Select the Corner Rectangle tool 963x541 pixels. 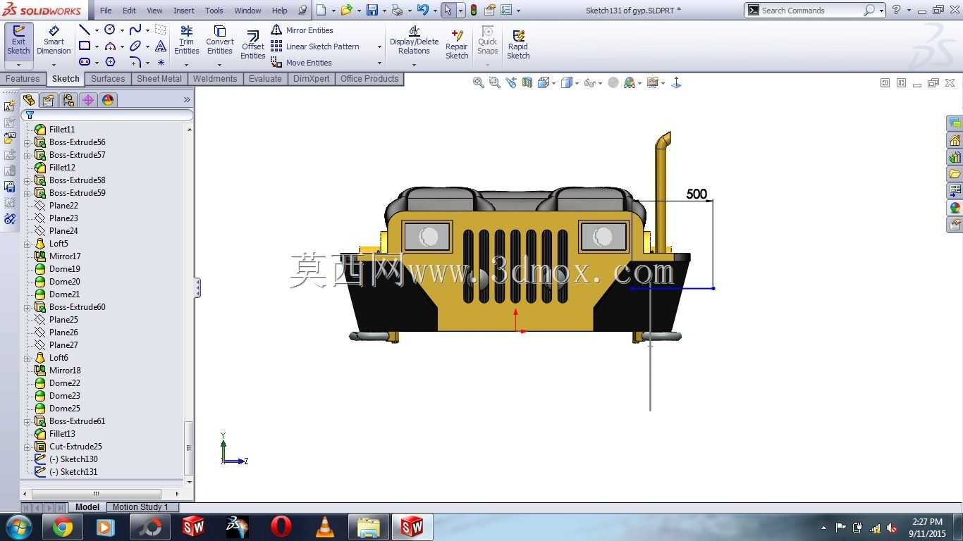pyautogui.click(x=84, y=46)
